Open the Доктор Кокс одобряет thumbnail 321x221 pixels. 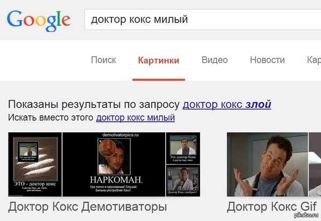(x=183, y=180)
